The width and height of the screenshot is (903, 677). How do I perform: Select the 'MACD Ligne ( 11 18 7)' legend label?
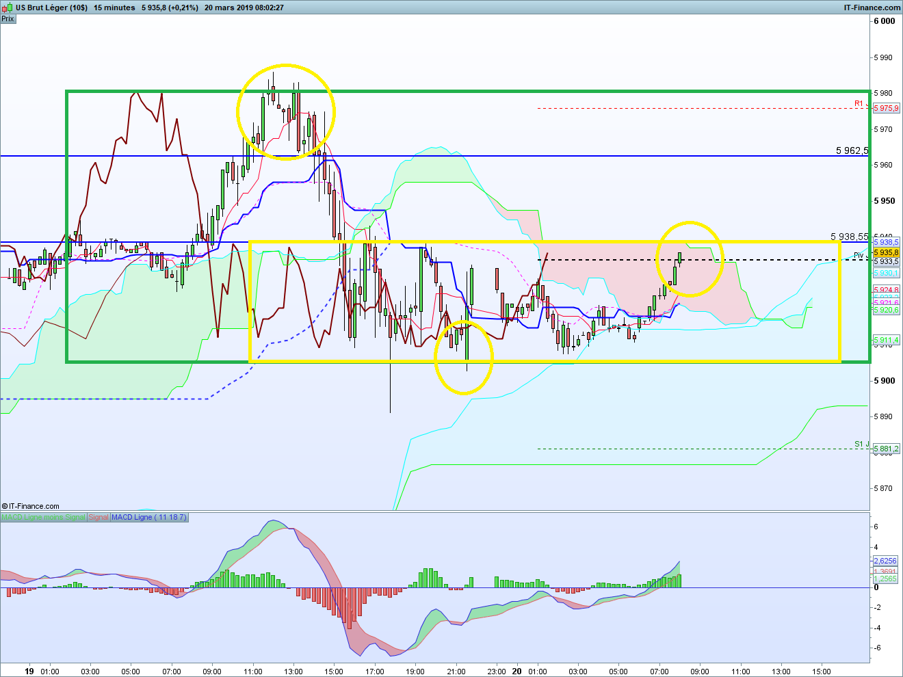[148, 517]
